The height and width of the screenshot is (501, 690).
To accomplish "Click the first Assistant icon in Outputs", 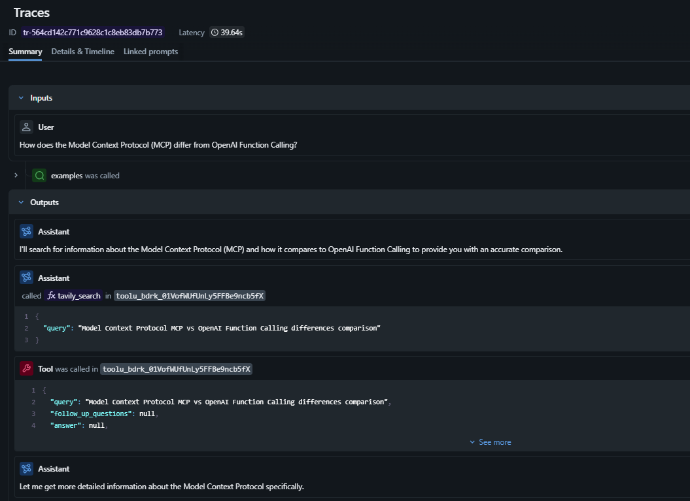I will point(26,232).
